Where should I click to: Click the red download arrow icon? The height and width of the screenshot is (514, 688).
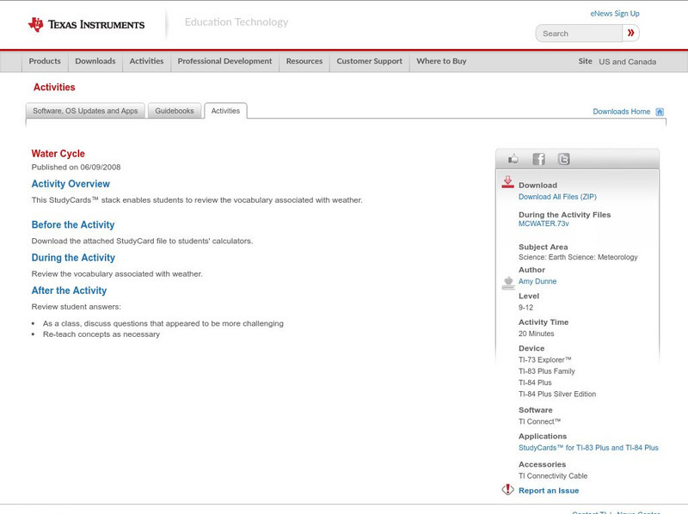507,182
